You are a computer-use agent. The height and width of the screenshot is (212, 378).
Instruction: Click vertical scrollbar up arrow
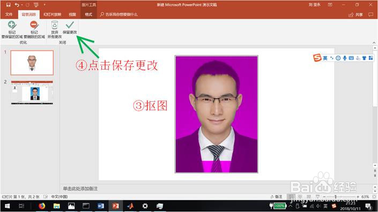(375, 48)
